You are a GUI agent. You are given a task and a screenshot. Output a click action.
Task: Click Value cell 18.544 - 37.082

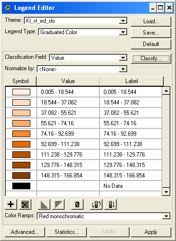click(x=68, y=102)
